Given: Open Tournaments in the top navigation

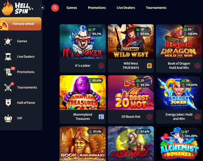Looking at the screenshot, I should tap(156, 8).
